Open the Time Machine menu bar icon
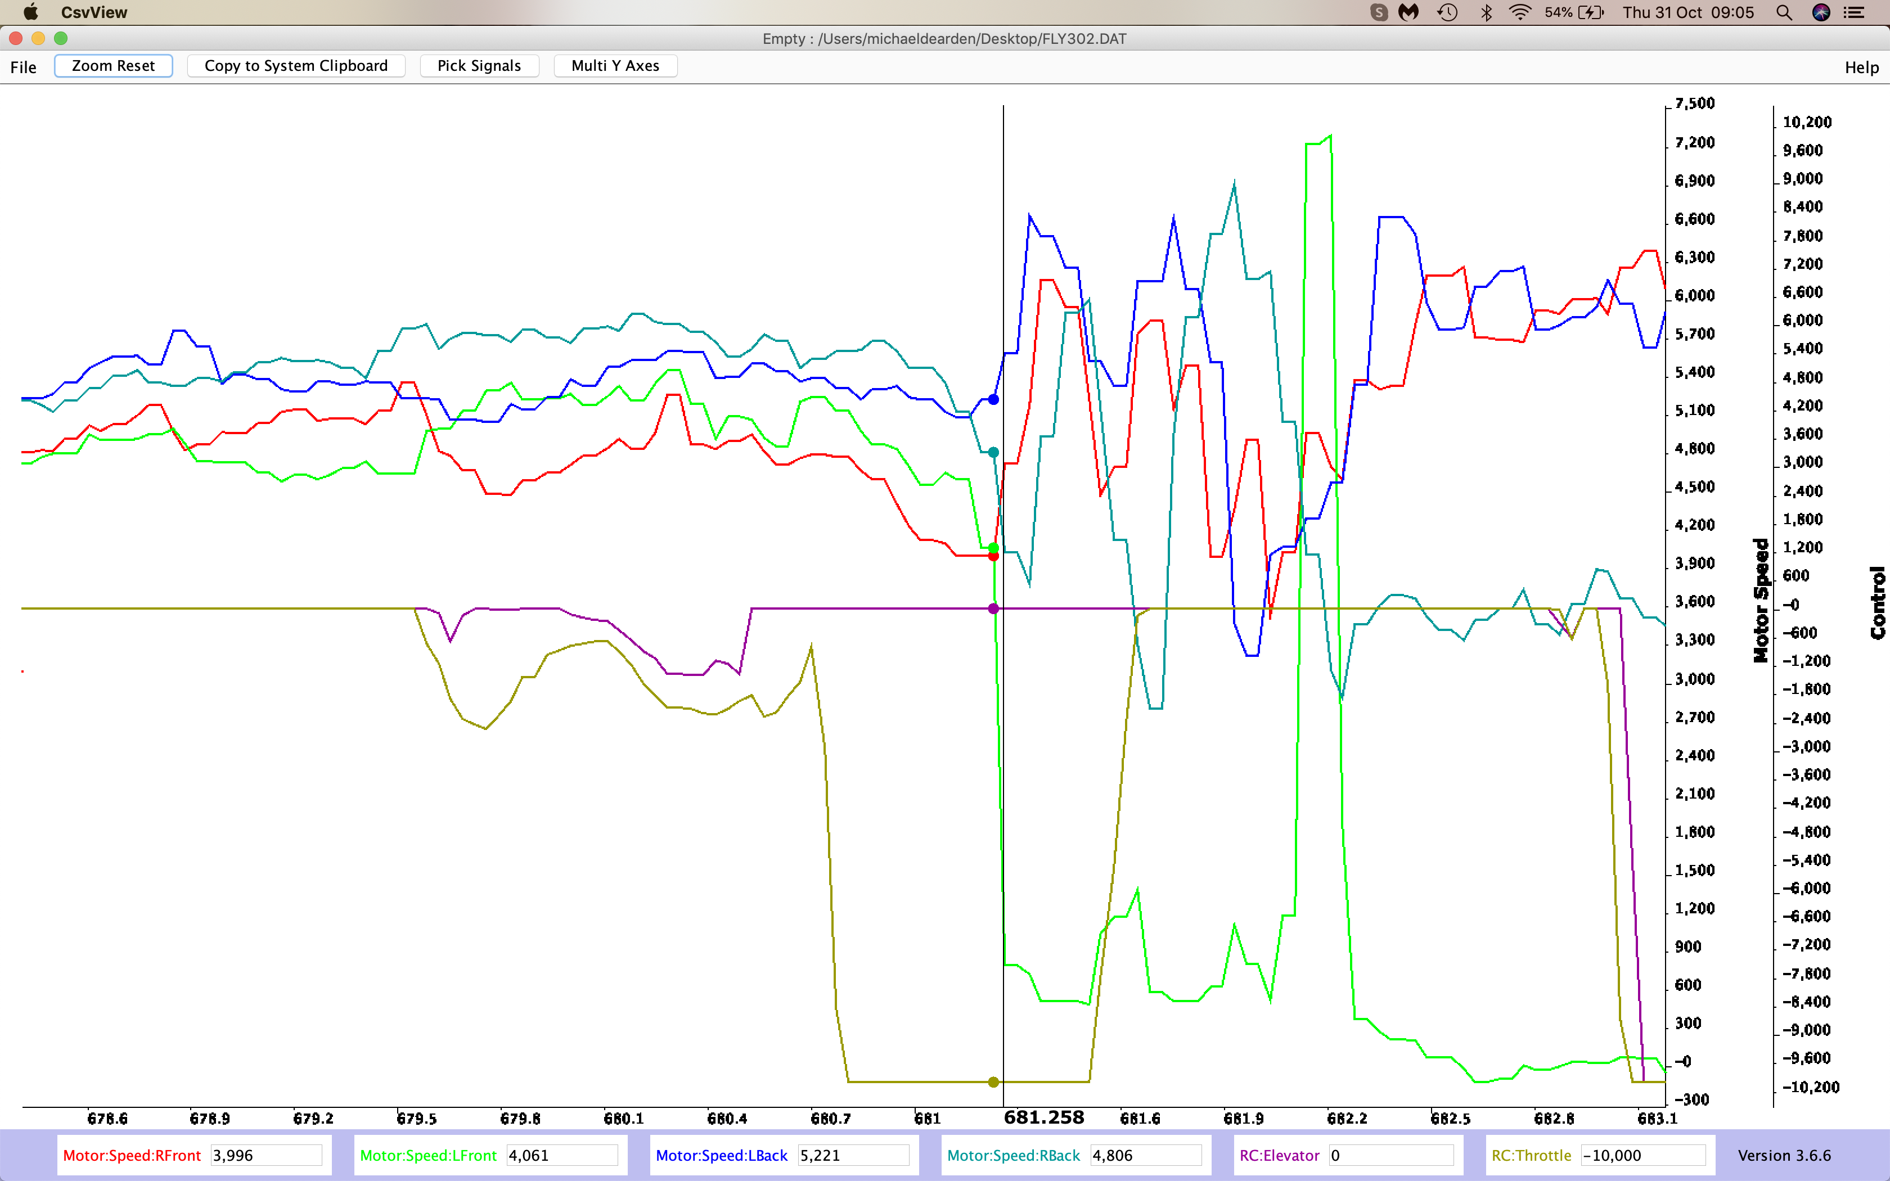Image resolution: width=1890 pixels, height=1181 pixels. (x=1447, y=12)
